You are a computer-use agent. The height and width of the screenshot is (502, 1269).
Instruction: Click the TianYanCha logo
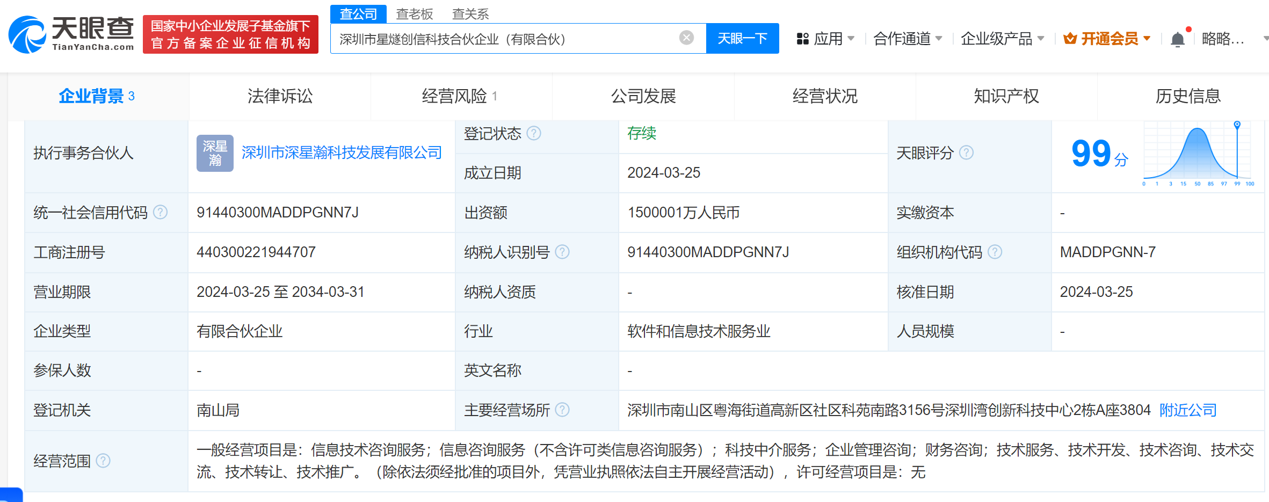71,34
